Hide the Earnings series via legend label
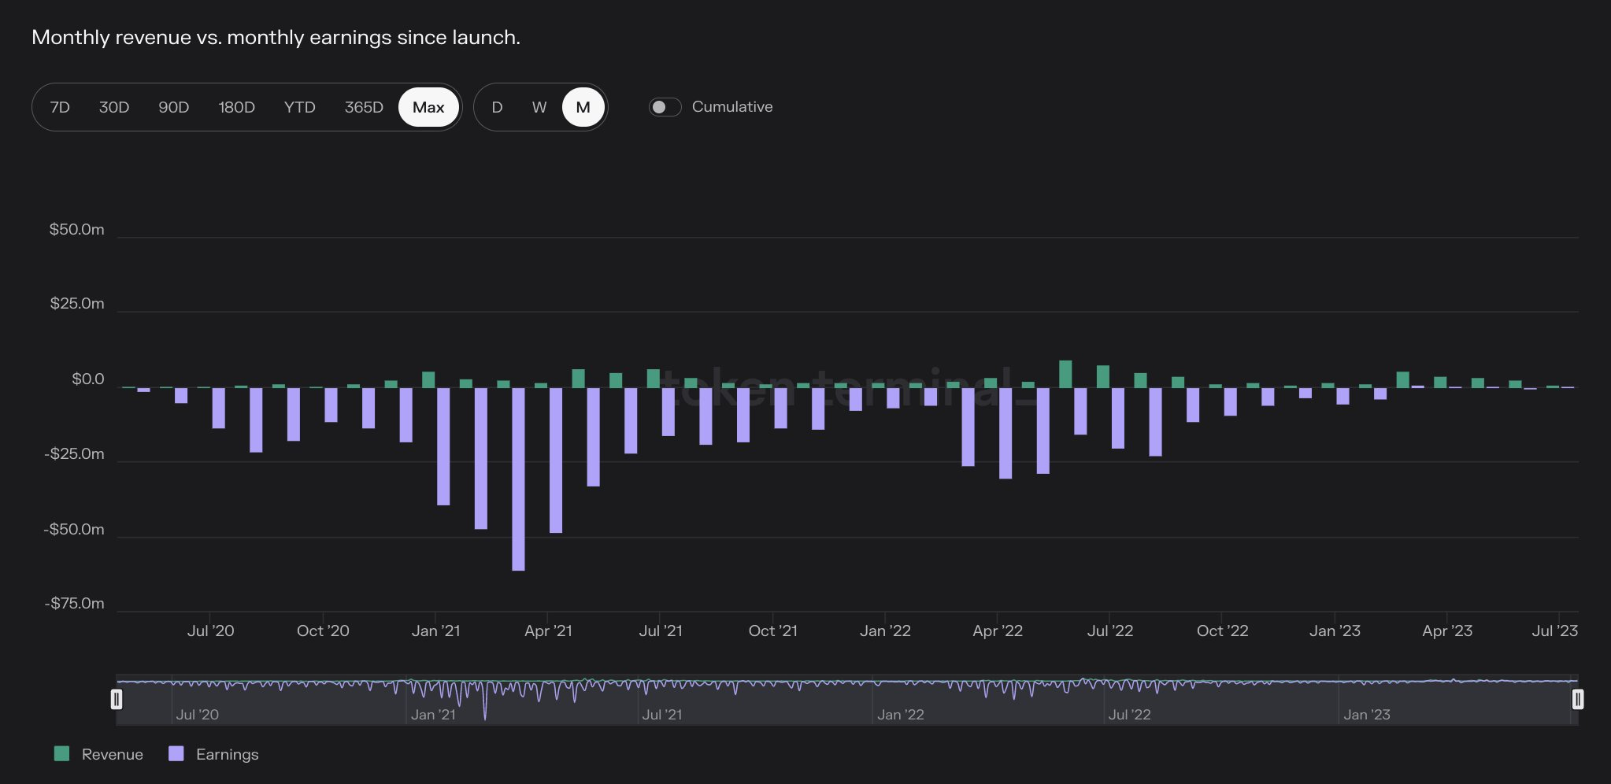 point(227,754)
